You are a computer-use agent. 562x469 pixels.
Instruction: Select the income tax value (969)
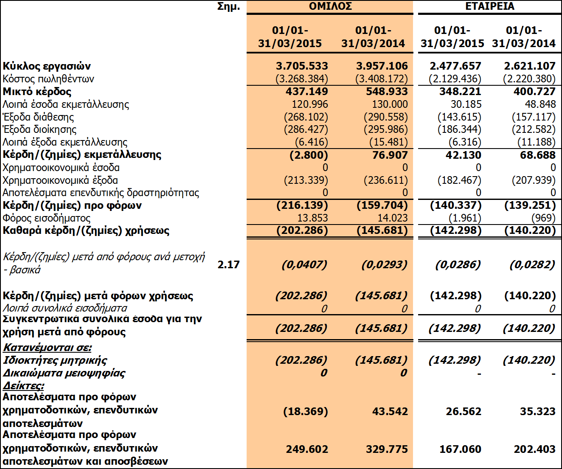click(x=543, y=218)
